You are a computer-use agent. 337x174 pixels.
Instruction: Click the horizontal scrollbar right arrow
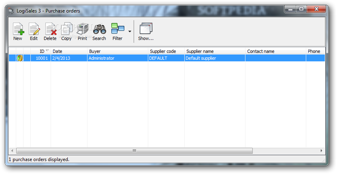tap(322, 151)
